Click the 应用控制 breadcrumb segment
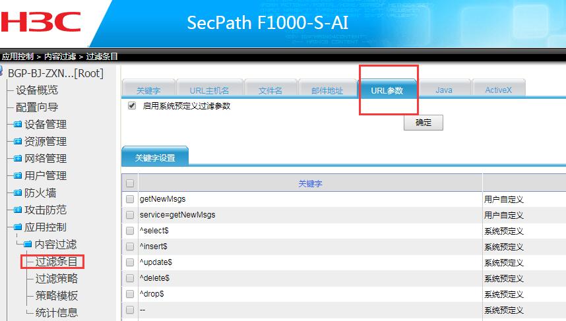Screen dimensions: 566x321 [17, 57]
